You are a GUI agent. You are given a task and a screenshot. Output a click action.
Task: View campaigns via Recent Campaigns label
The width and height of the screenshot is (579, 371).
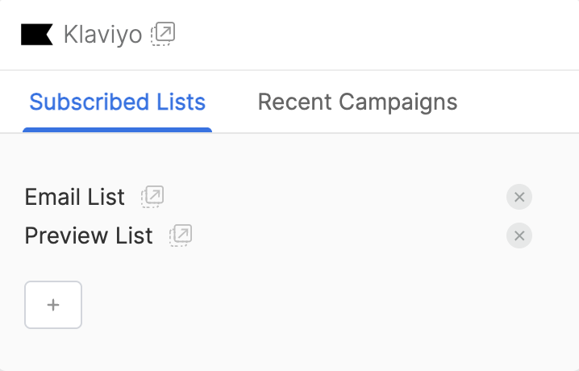click(357, 102)
